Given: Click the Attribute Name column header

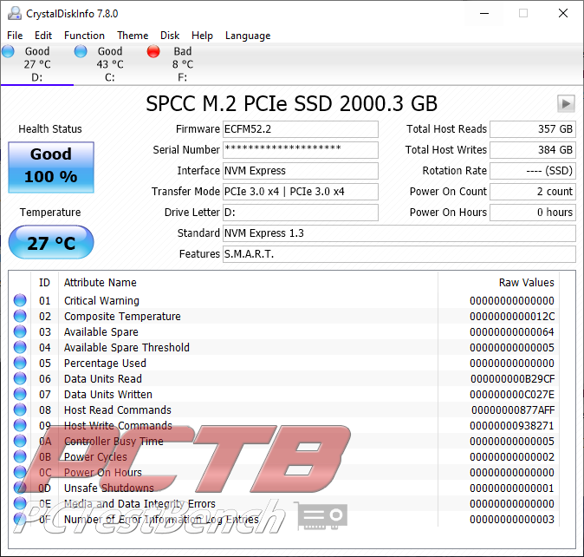Looking at the screenshot, I should click(100, 283).
